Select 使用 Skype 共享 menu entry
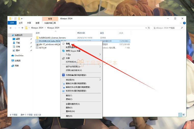Viewport: 194px width, 129px height. pyautogui.click(x=73, y=51)
